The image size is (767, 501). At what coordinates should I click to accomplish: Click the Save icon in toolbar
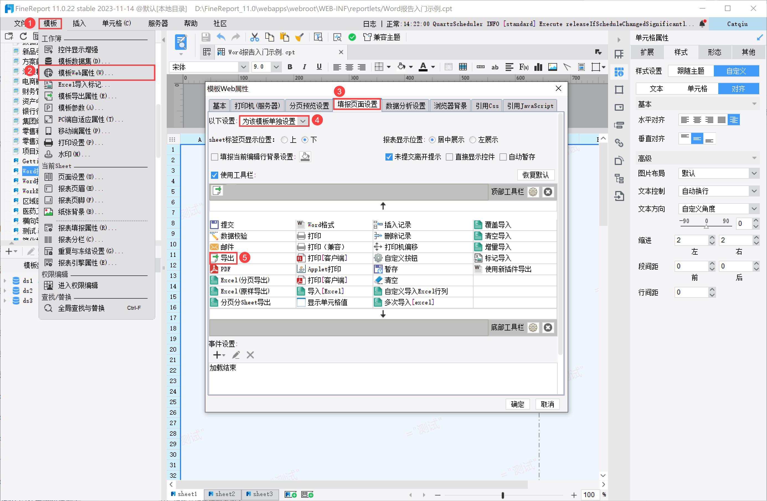206,37
